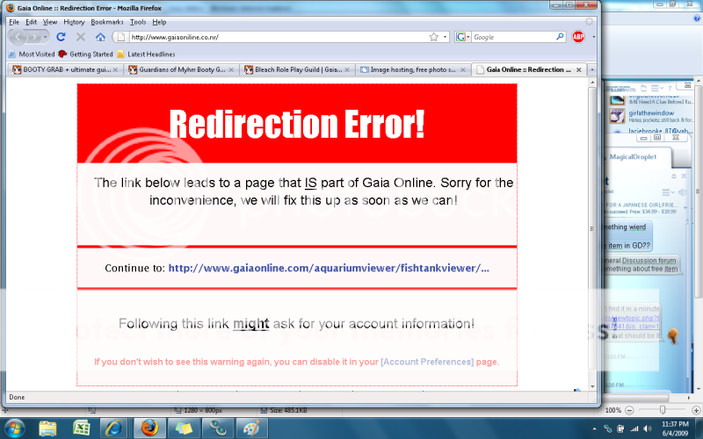Screen dimensions: 703x439
Task: Click the search magnifier icon in search box
Action: tap(560, 37)
